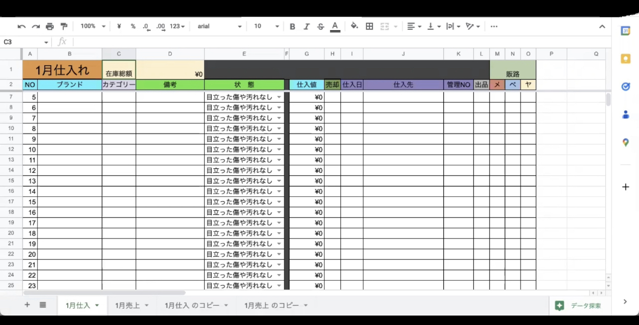This screenshot has width=639, height=325.
Task: Click the add new sheet button
Action: (x=27, y=305)
